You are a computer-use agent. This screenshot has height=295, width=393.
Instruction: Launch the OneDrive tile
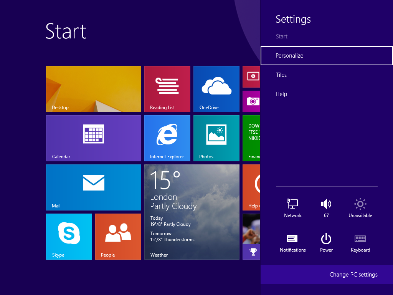(x=216, y=89)
